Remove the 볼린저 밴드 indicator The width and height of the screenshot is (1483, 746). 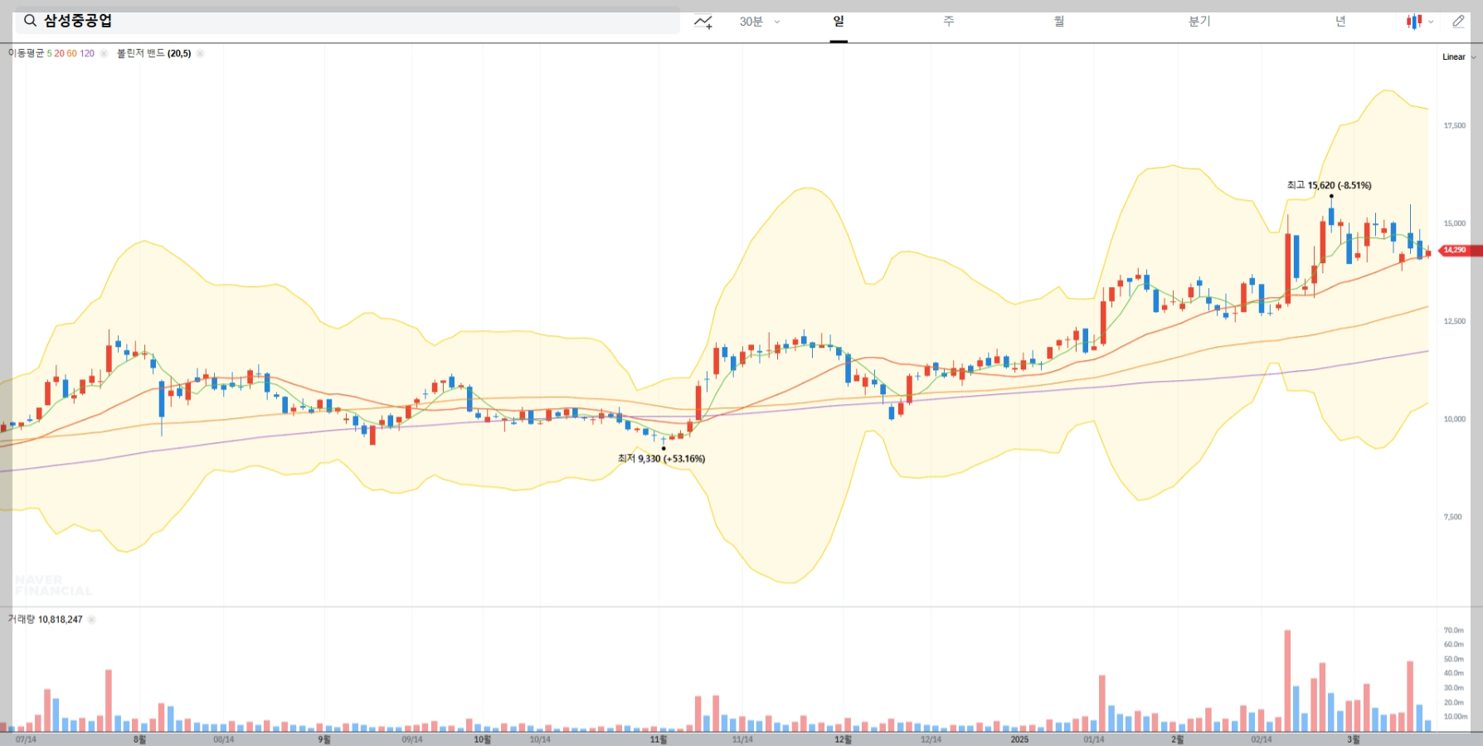coord(200,53)
